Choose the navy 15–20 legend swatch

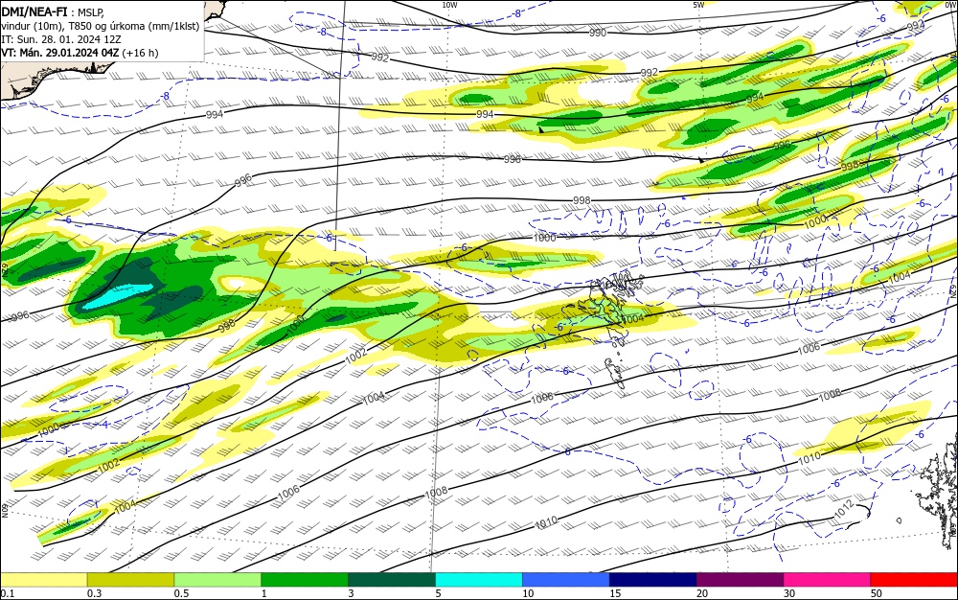pos(653,580)
